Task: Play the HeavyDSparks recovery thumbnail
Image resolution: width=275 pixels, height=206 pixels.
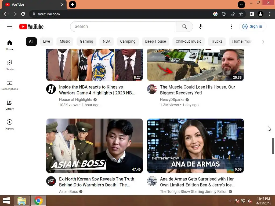Action: click(x=196, y=65)
